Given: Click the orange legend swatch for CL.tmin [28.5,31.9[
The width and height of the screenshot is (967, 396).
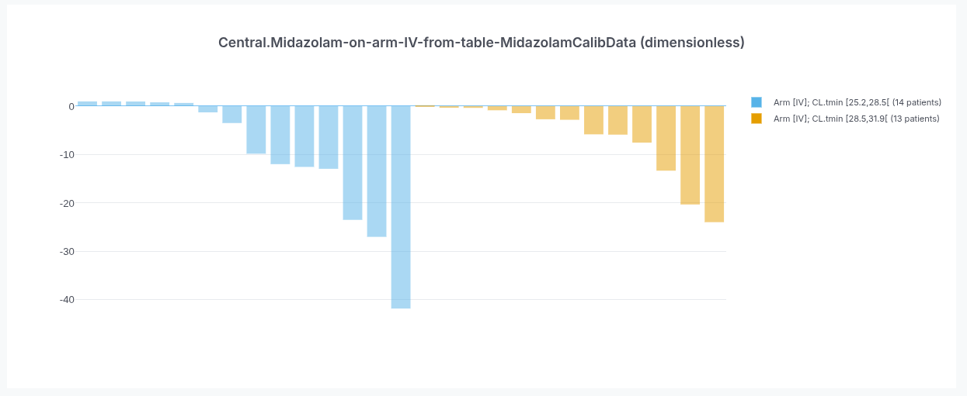Looking at the screenshot, I should coord(757,119).
